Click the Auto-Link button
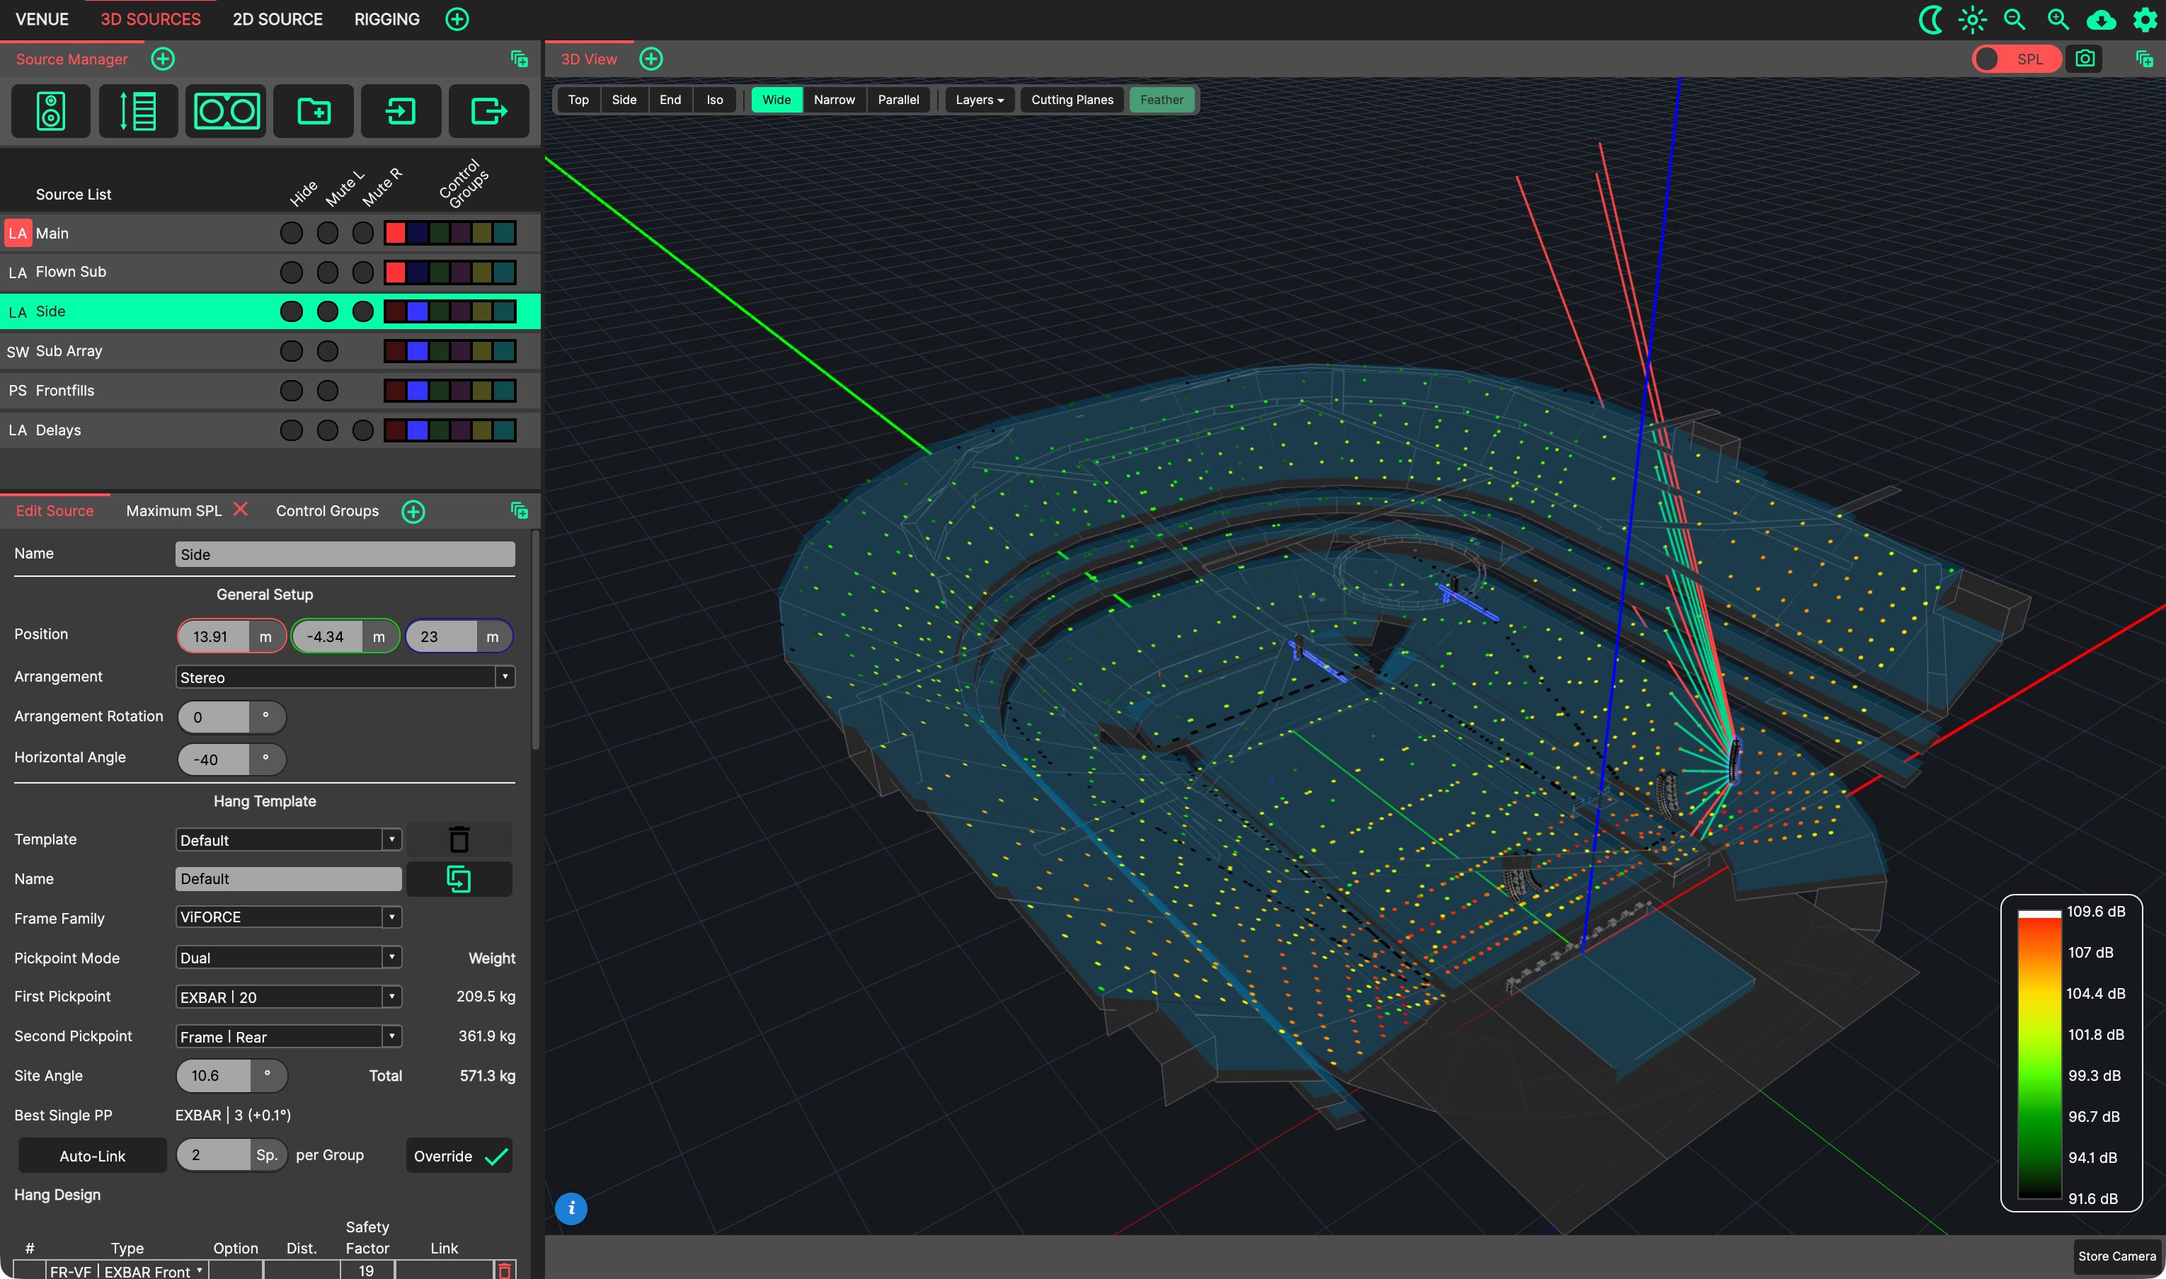2166x1279 pixels. 92,1156
